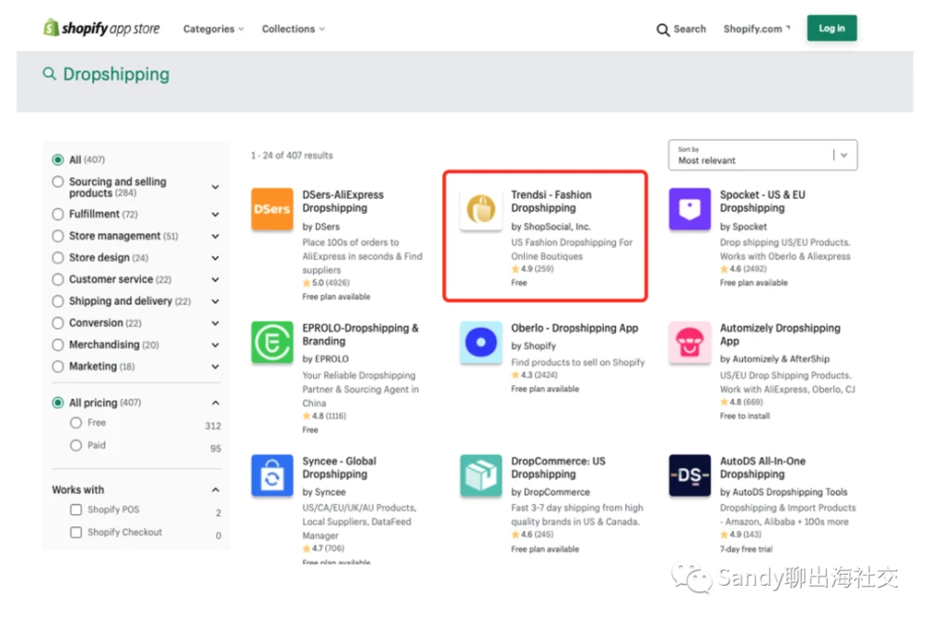Viewport: 929px width, 621px height.
Task: Open the Sort by Most relevant dropdown
Action: [763, 155]
